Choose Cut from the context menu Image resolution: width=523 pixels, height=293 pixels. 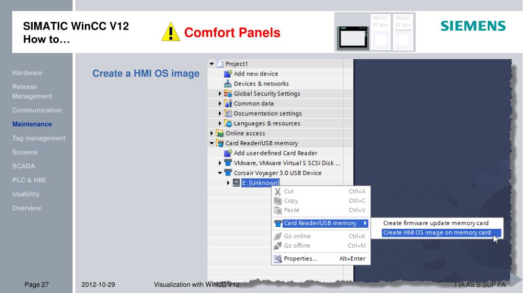coord(321,191)
